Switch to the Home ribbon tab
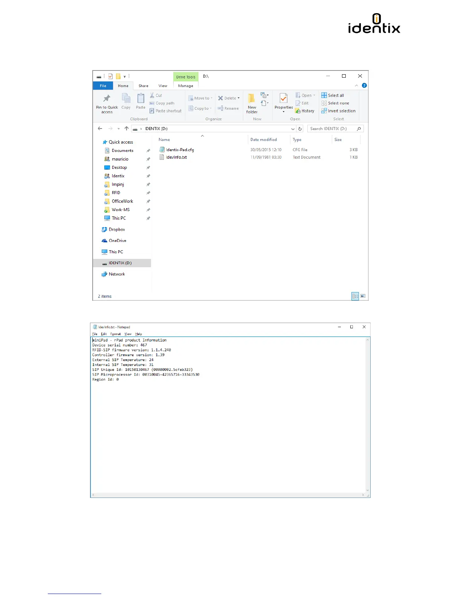 coord(123,86)
